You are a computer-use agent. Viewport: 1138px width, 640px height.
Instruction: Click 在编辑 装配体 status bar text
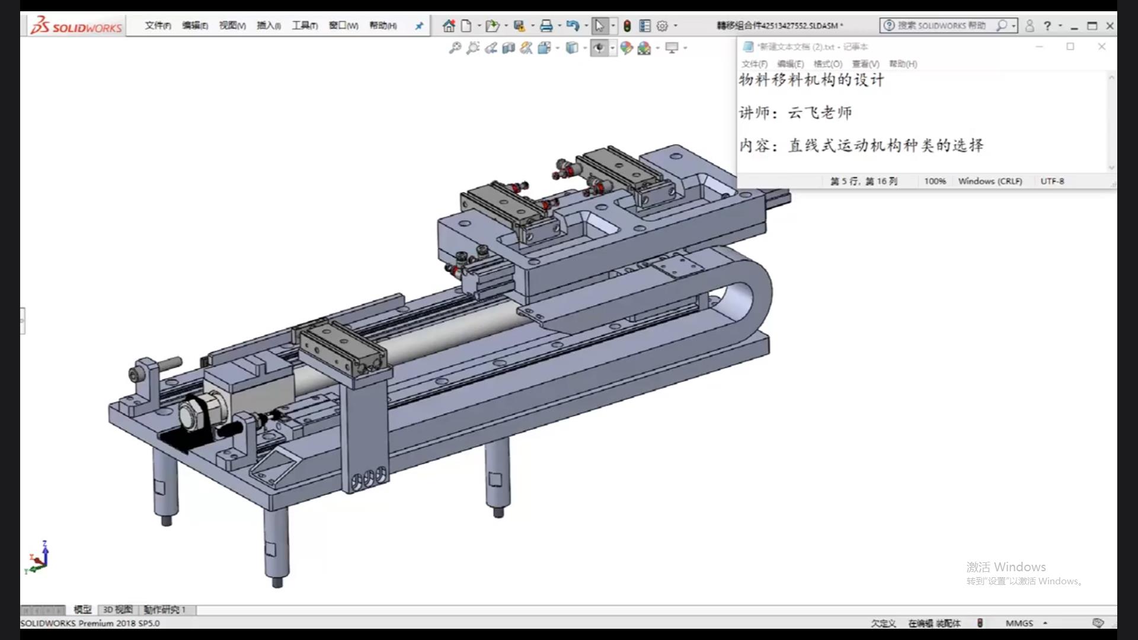click(934, 623)
